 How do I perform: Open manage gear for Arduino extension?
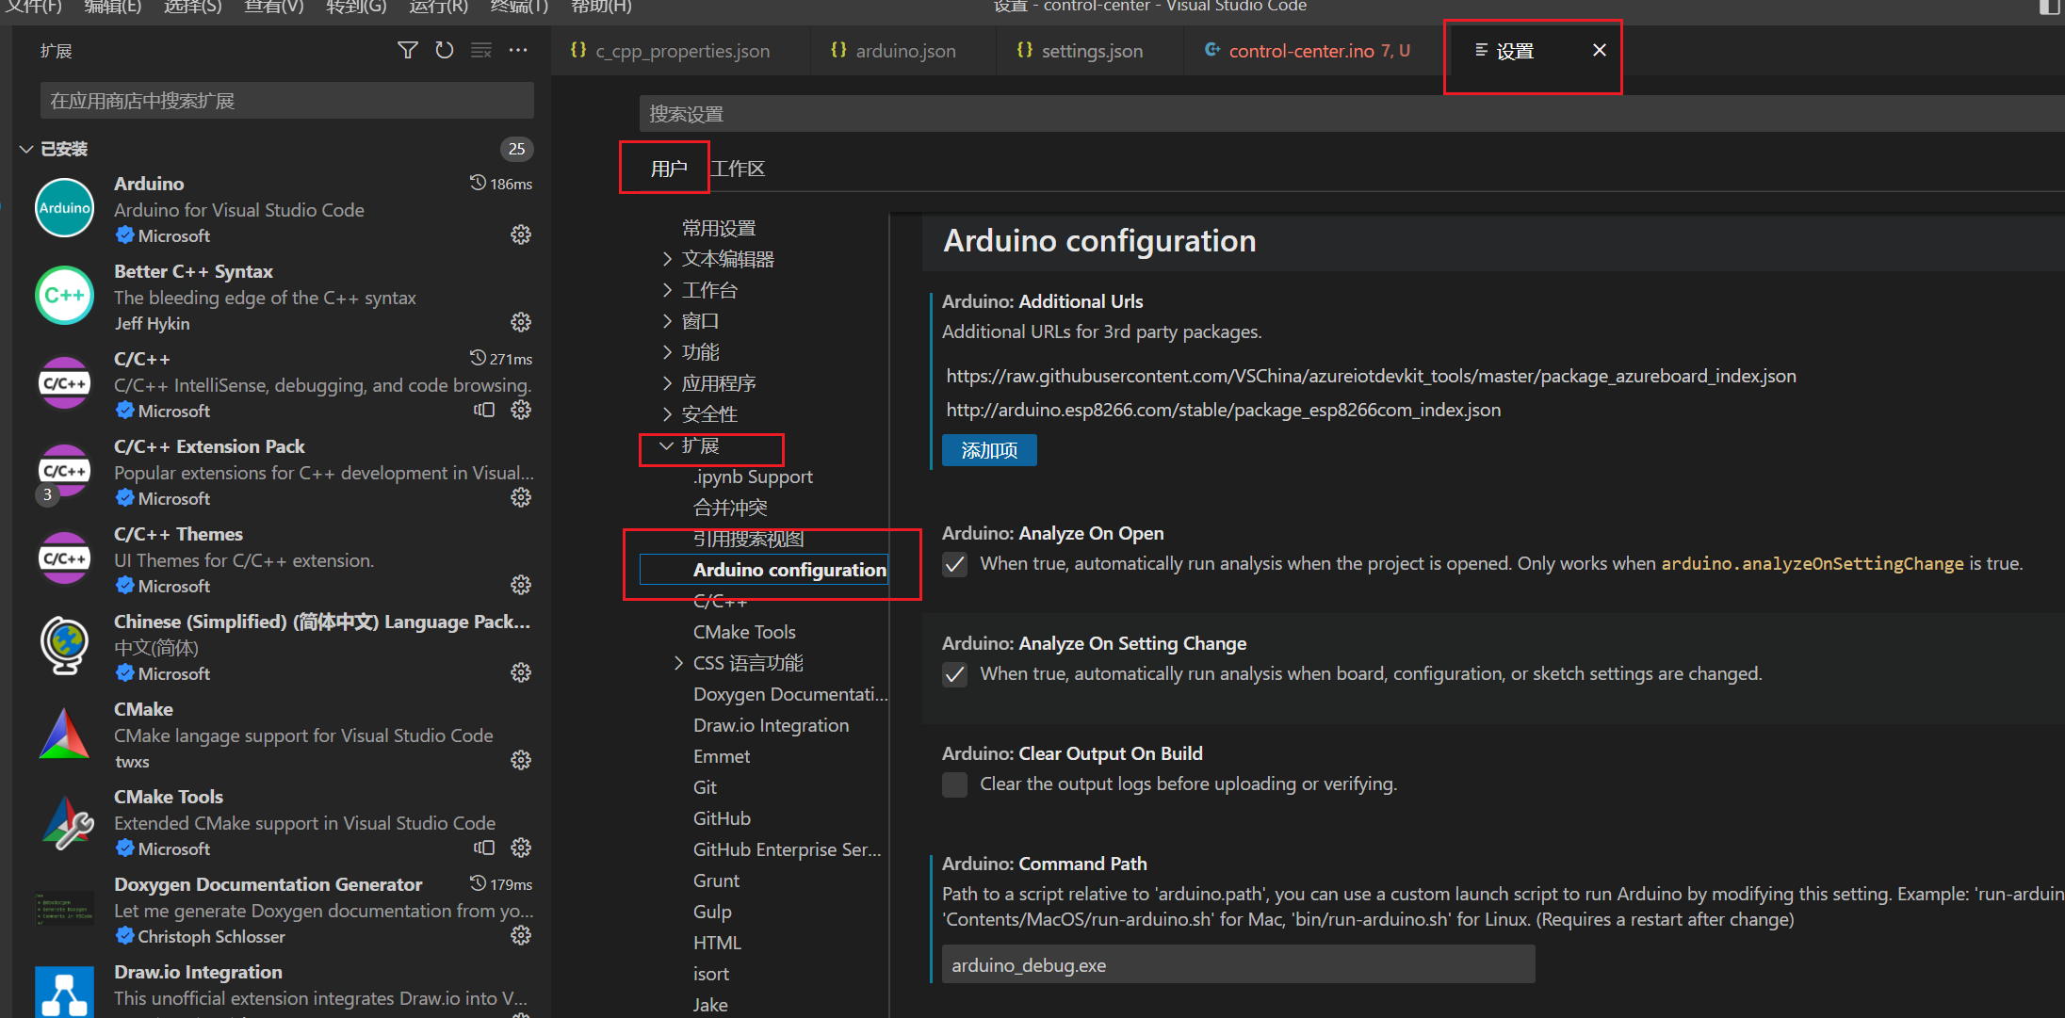coord(521,234)
